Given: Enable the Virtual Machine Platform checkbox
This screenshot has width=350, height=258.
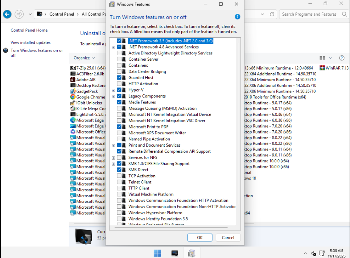Looking at the screenshot, I should pyautogui.click(x=119, y=194).
